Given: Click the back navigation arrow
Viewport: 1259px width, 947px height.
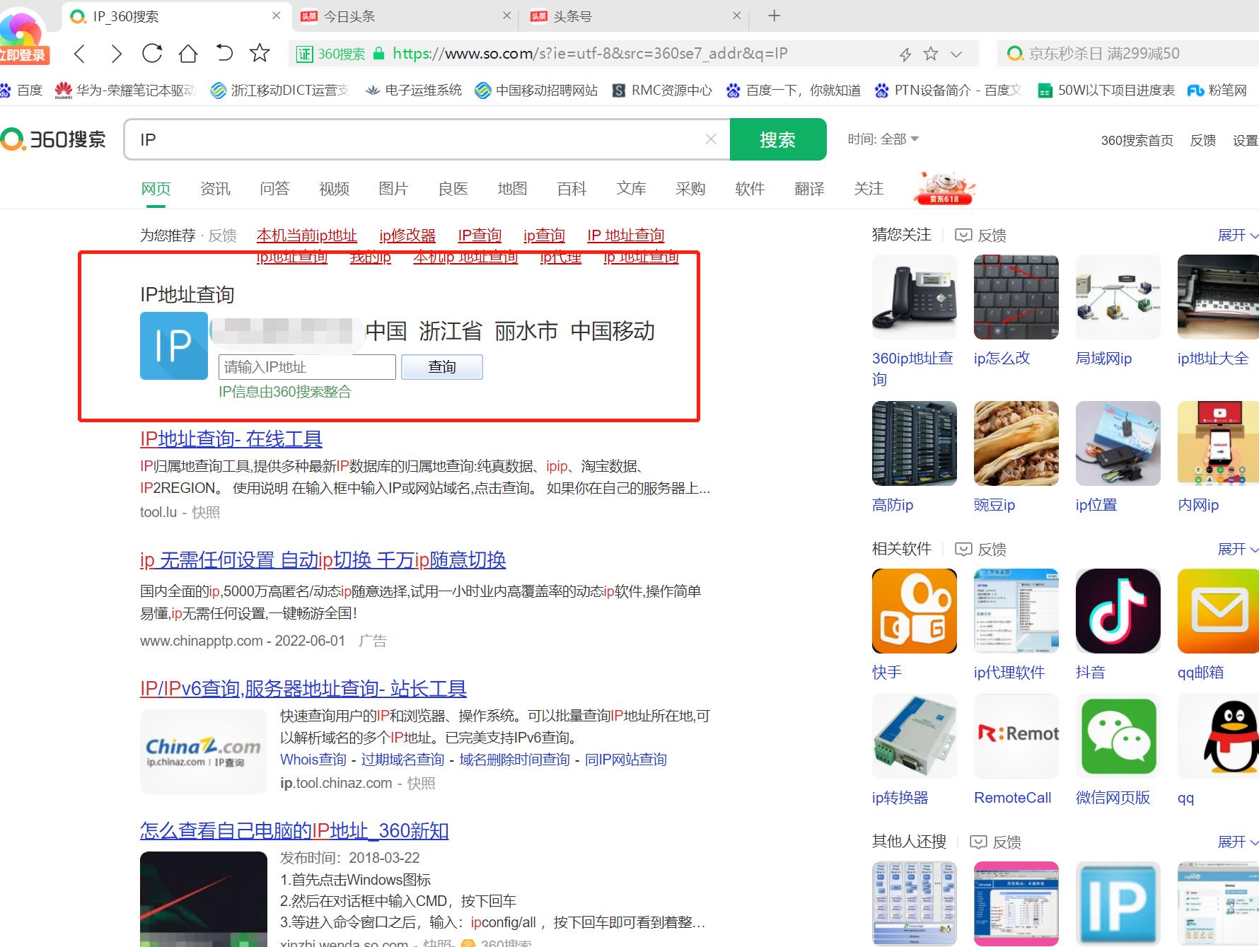Looking at the screenshot, I should click(80, 54).
